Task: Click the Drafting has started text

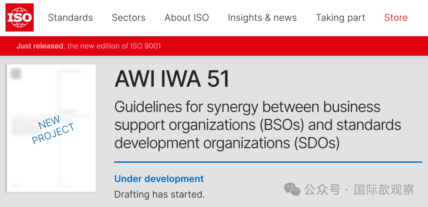Action: 159,194
